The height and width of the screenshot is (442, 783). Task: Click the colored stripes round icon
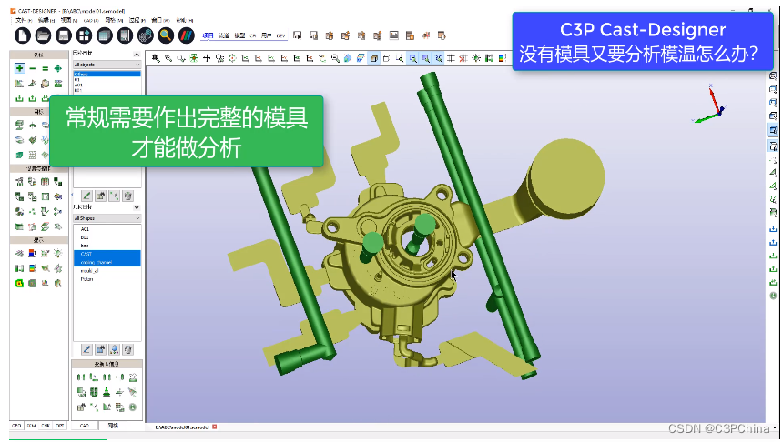coord(186,35)
